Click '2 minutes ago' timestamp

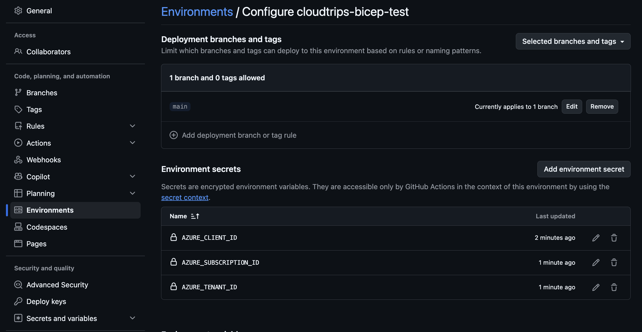555,238
